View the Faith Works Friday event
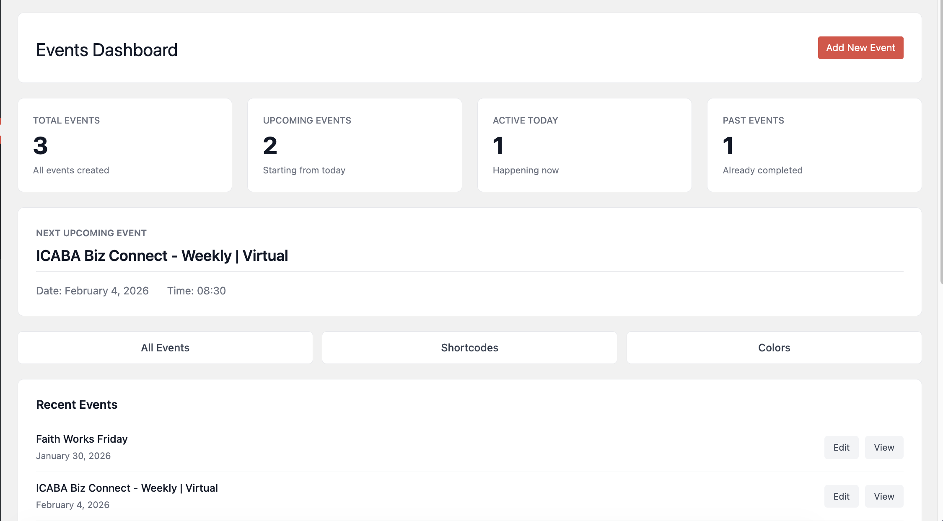The height and width of the screenshot is (521, 943). coord(883,447)
